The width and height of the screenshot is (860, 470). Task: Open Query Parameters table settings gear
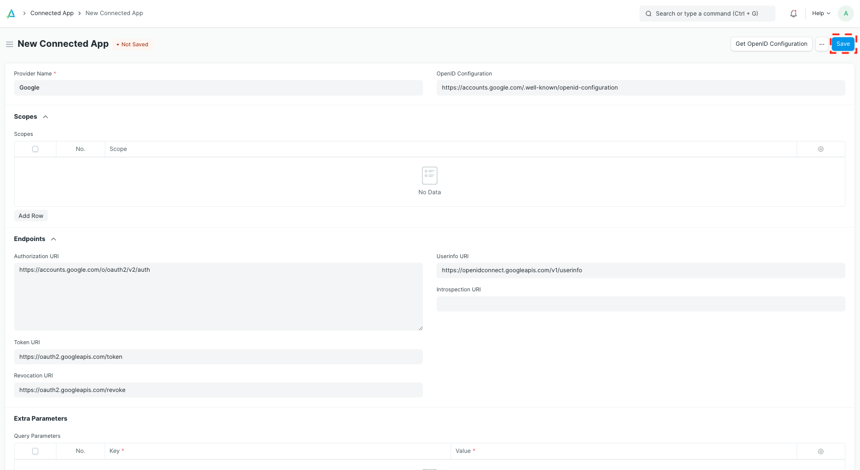pos(821,451)
